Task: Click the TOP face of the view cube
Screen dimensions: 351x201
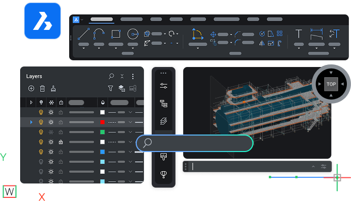Action: pyautogui.click(x=331, y=84)
